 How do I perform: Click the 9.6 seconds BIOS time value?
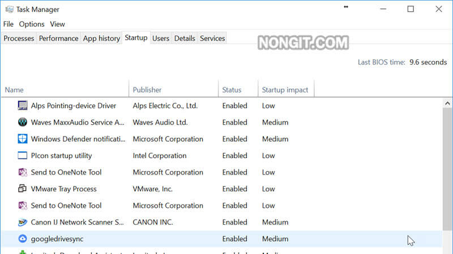point(428,62)
